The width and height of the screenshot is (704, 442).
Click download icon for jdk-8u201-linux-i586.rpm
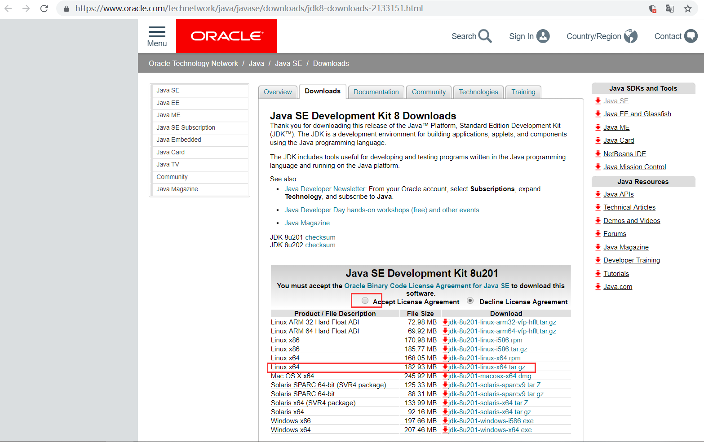pos(445,340)
